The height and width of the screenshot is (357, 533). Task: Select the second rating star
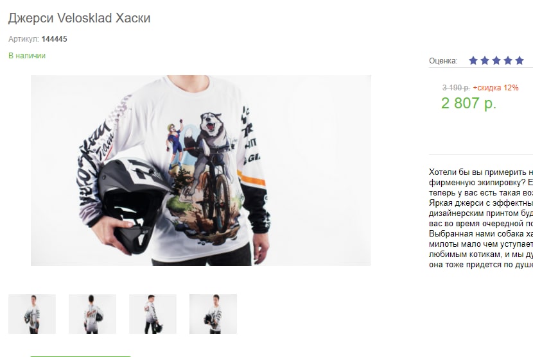(x=485, y=61)
